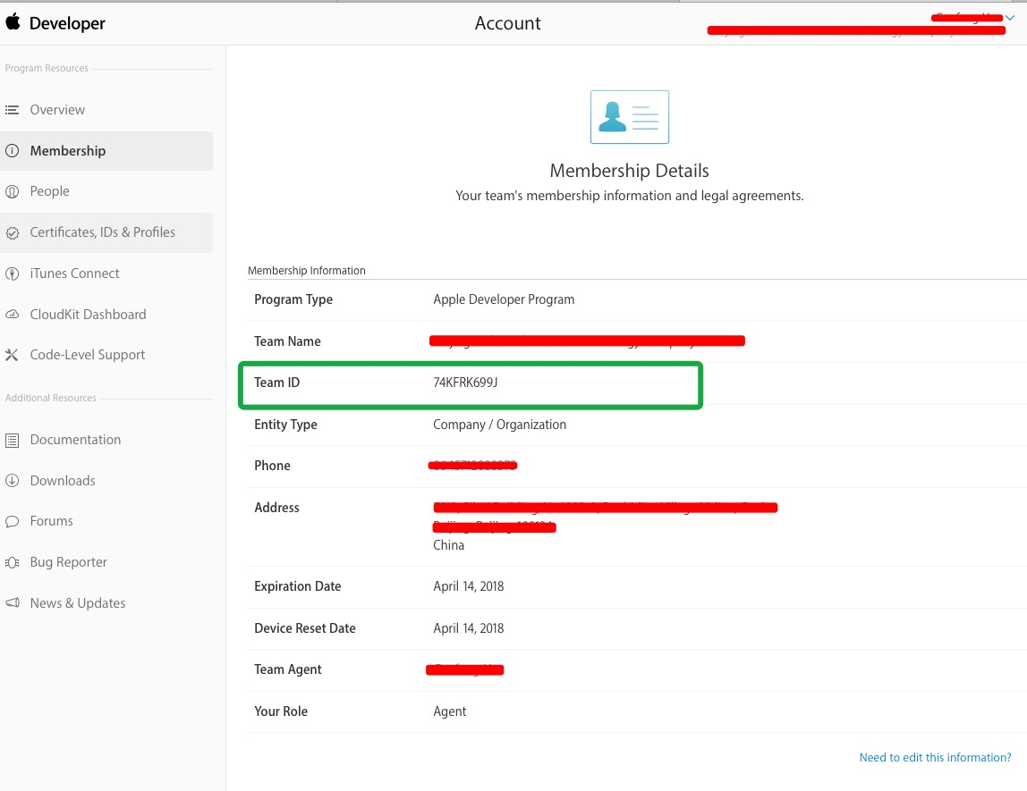Click the team's membership subtitle text

630,196
